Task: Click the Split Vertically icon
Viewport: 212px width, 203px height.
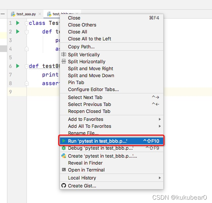Action: click(x=64, y=54)
